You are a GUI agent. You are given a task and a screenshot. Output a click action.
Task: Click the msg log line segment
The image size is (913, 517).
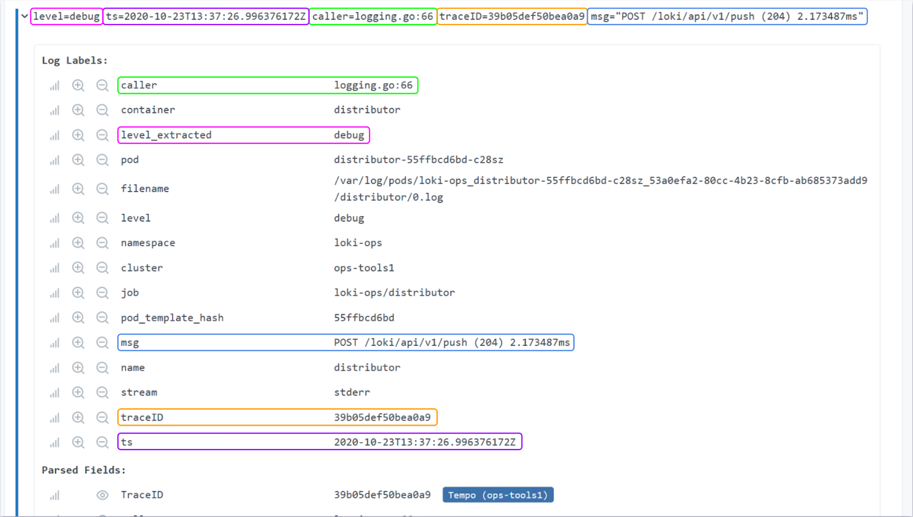click(726, 16)
